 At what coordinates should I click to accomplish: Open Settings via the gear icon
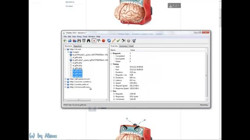coord(129,41)
